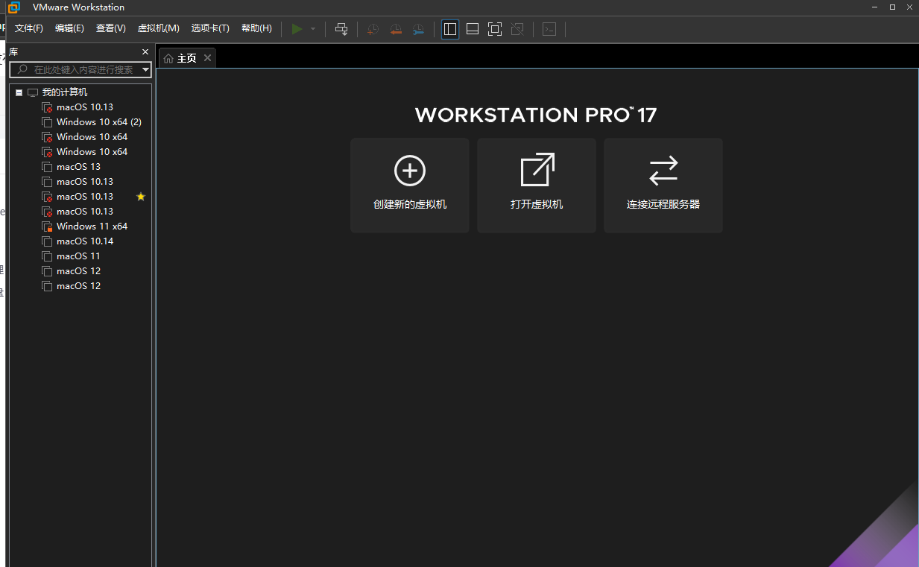Image resolution: width=919 pixels, height=567 pixels.
Task: Click the two-way arrows connect icon
Action: [663, 171]
